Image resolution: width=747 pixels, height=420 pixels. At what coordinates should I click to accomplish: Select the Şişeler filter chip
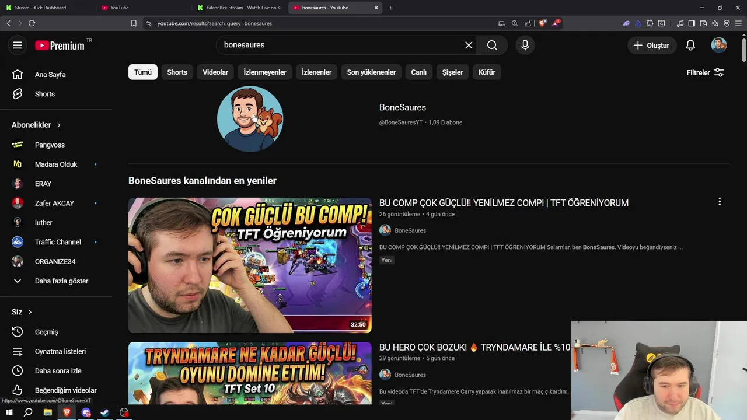pos(452,72)
